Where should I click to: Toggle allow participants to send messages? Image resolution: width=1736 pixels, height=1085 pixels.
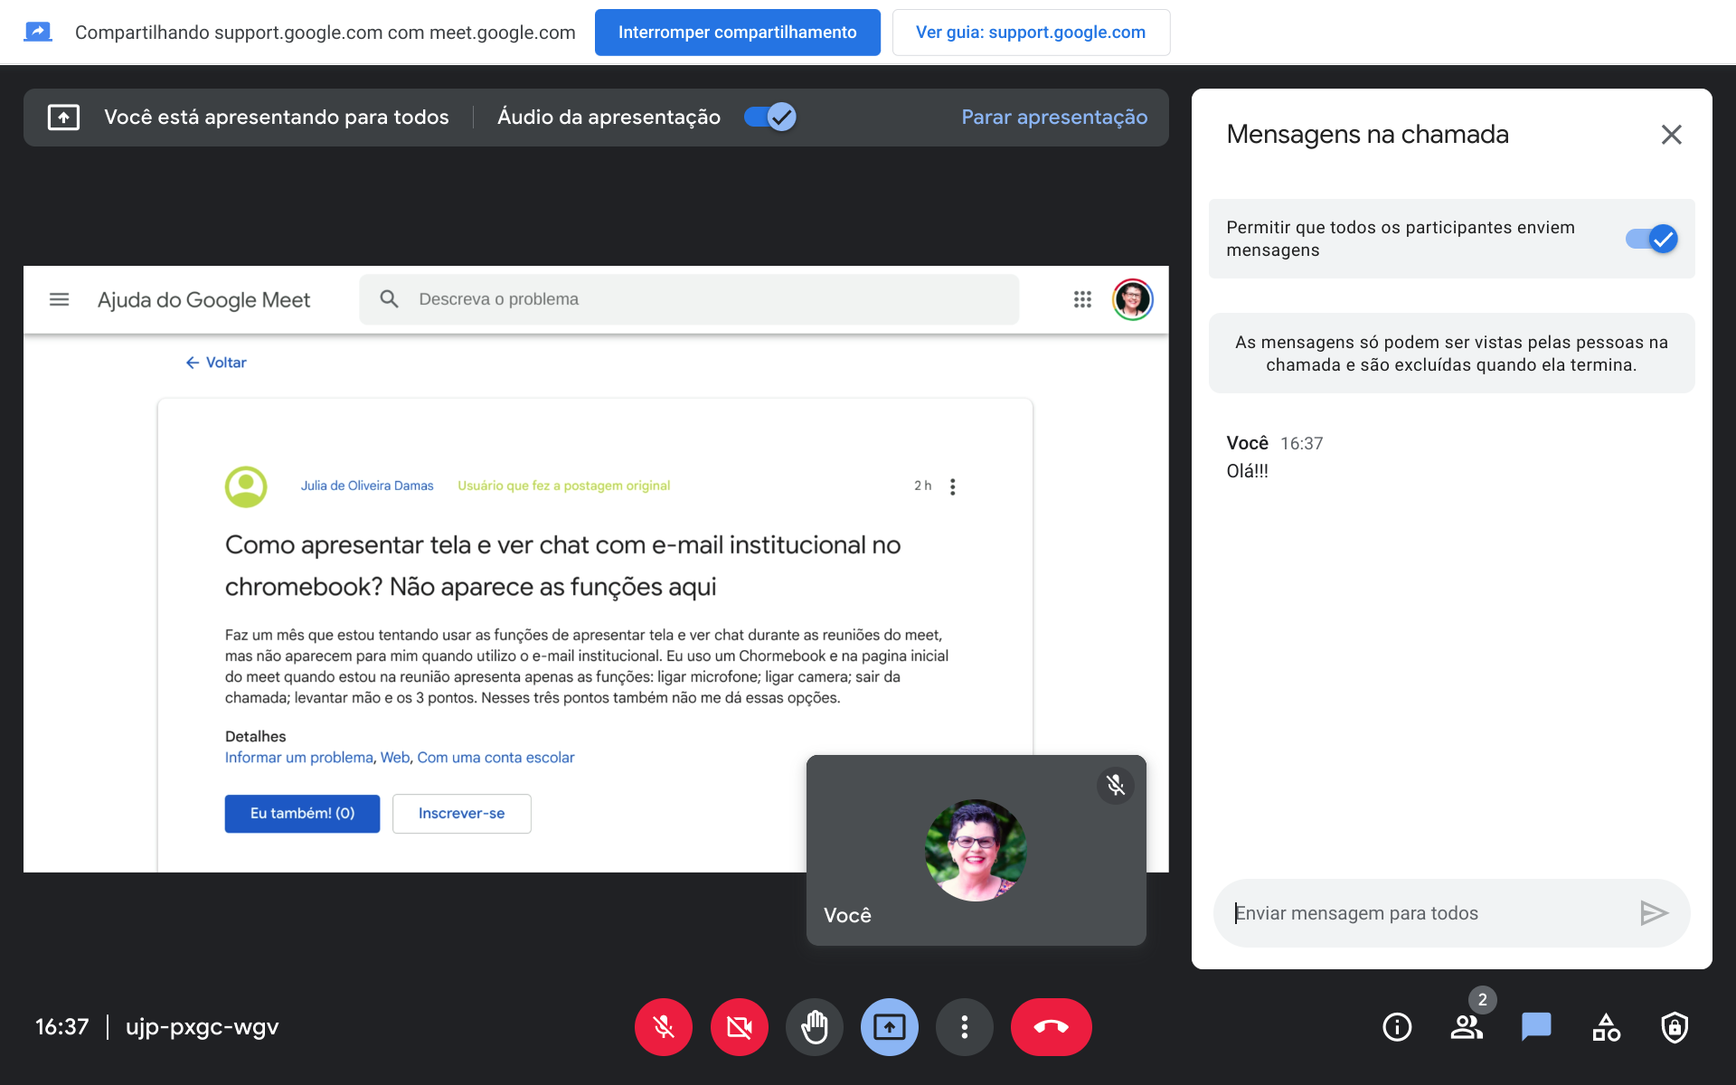pos(1651,239)
